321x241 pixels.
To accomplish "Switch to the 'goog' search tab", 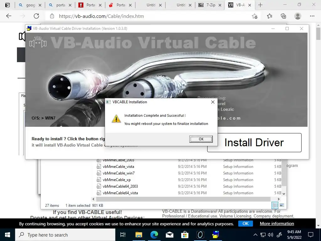I will pos(30,5).
